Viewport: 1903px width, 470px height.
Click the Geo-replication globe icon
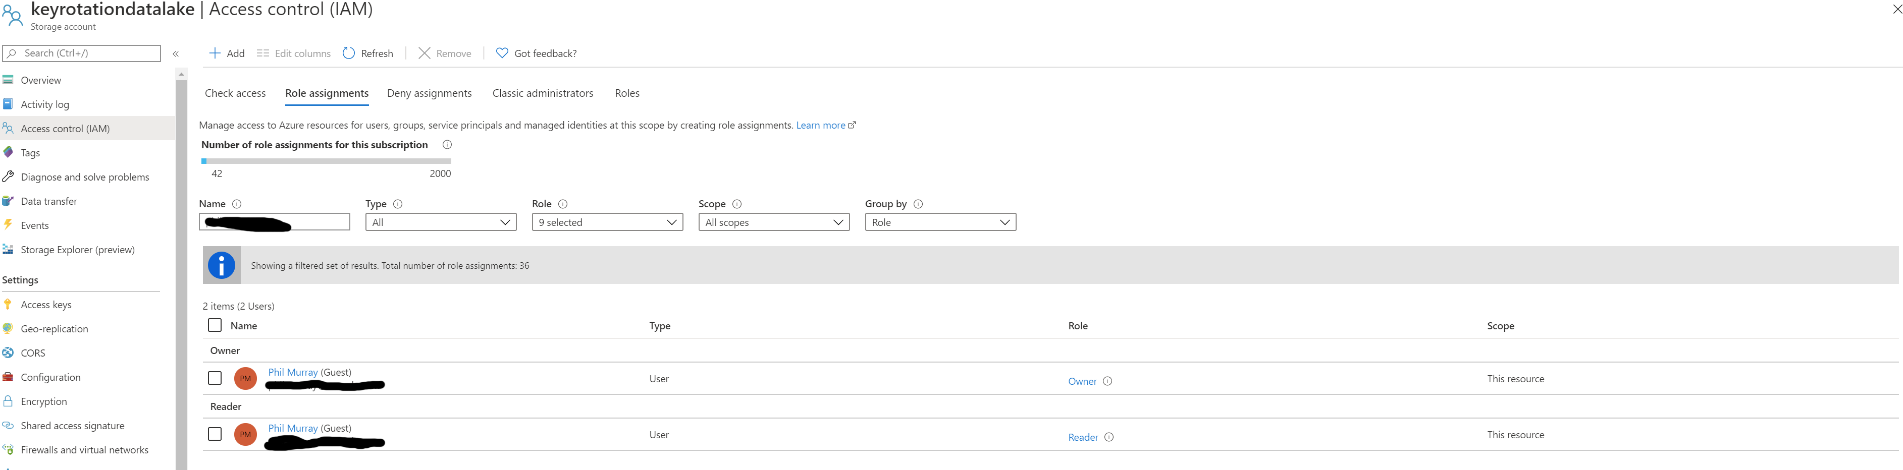pos(8,328)
